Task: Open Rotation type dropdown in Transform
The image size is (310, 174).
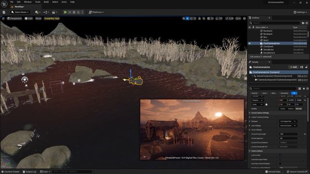Action: 258,100
